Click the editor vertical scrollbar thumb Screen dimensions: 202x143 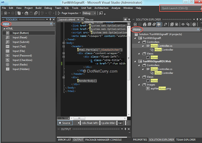click(129, 58)
